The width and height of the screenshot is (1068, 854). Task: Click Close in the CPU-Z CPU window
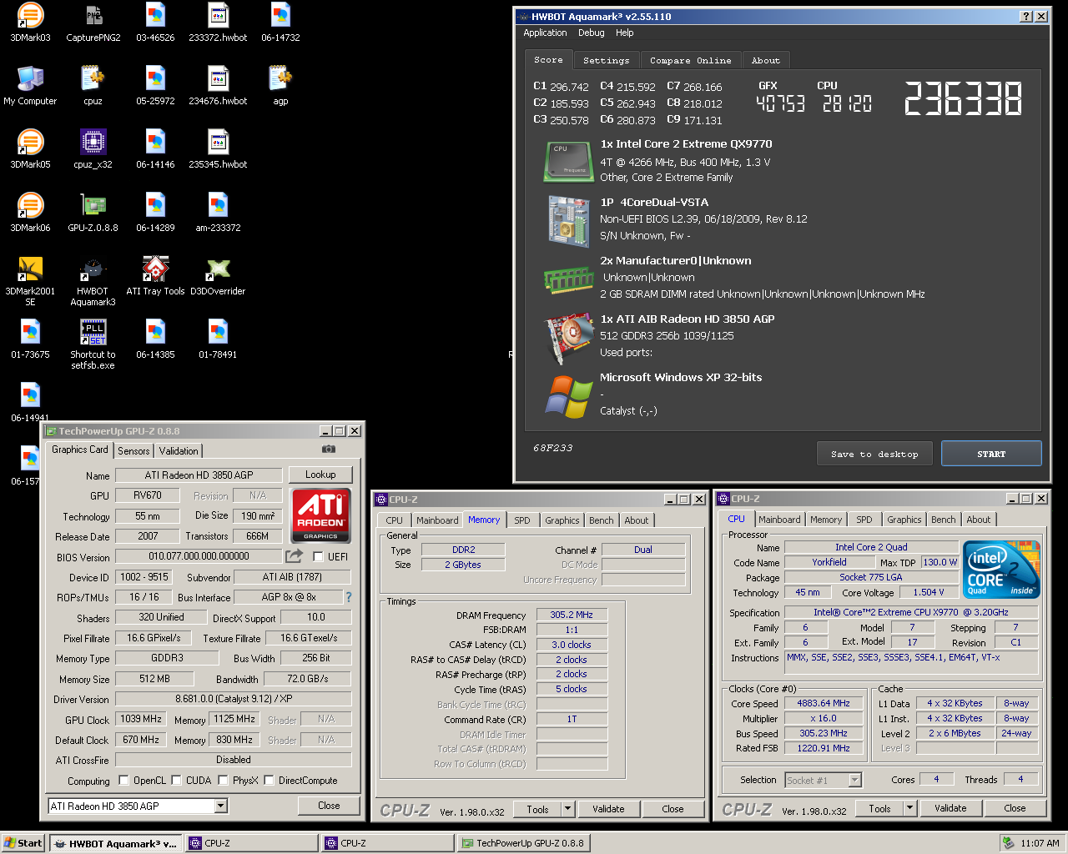[1015, 808]
